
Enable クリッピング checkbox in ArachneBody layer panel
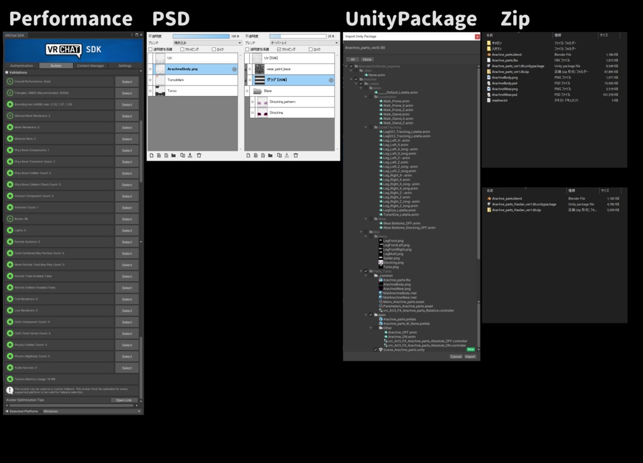point(183,49)
